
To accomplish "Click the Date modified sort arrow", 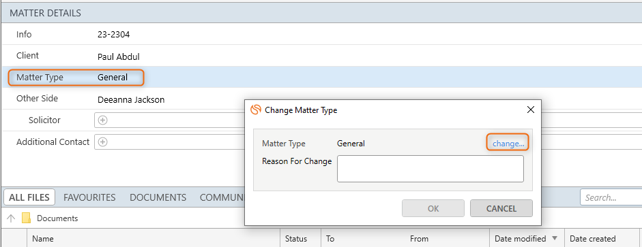I will tap(555, 238).
